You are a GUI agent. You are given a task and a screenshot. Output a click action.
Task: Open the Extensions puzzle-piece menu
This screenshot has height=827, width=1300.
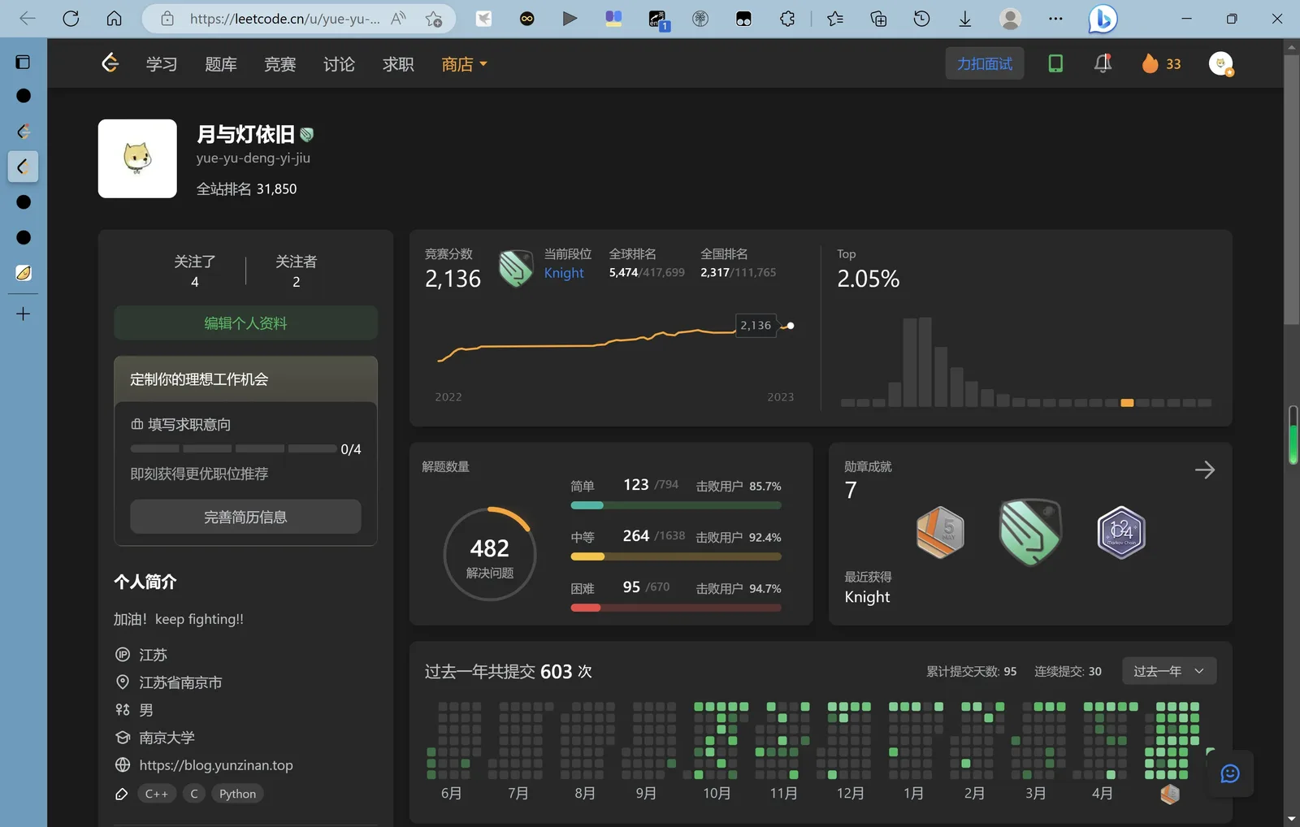[x=787, y=19]
